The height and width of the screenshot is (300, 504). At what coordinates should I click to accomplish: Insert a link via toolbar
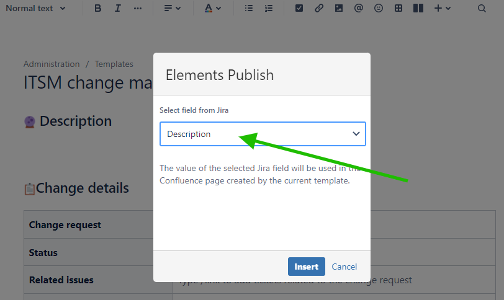pos(318,9)
